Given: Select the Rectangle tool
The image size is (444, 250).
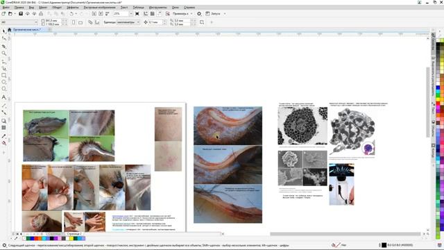Looking at the screenshot, I should click(x=3, y=76).
